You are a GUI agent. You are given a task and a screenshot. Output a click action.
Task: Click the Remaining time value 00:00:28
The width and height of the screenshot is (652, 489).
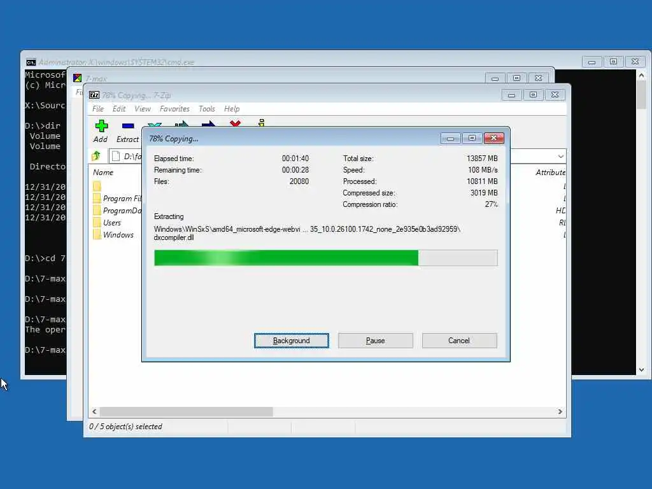click(x=295, y=170)
